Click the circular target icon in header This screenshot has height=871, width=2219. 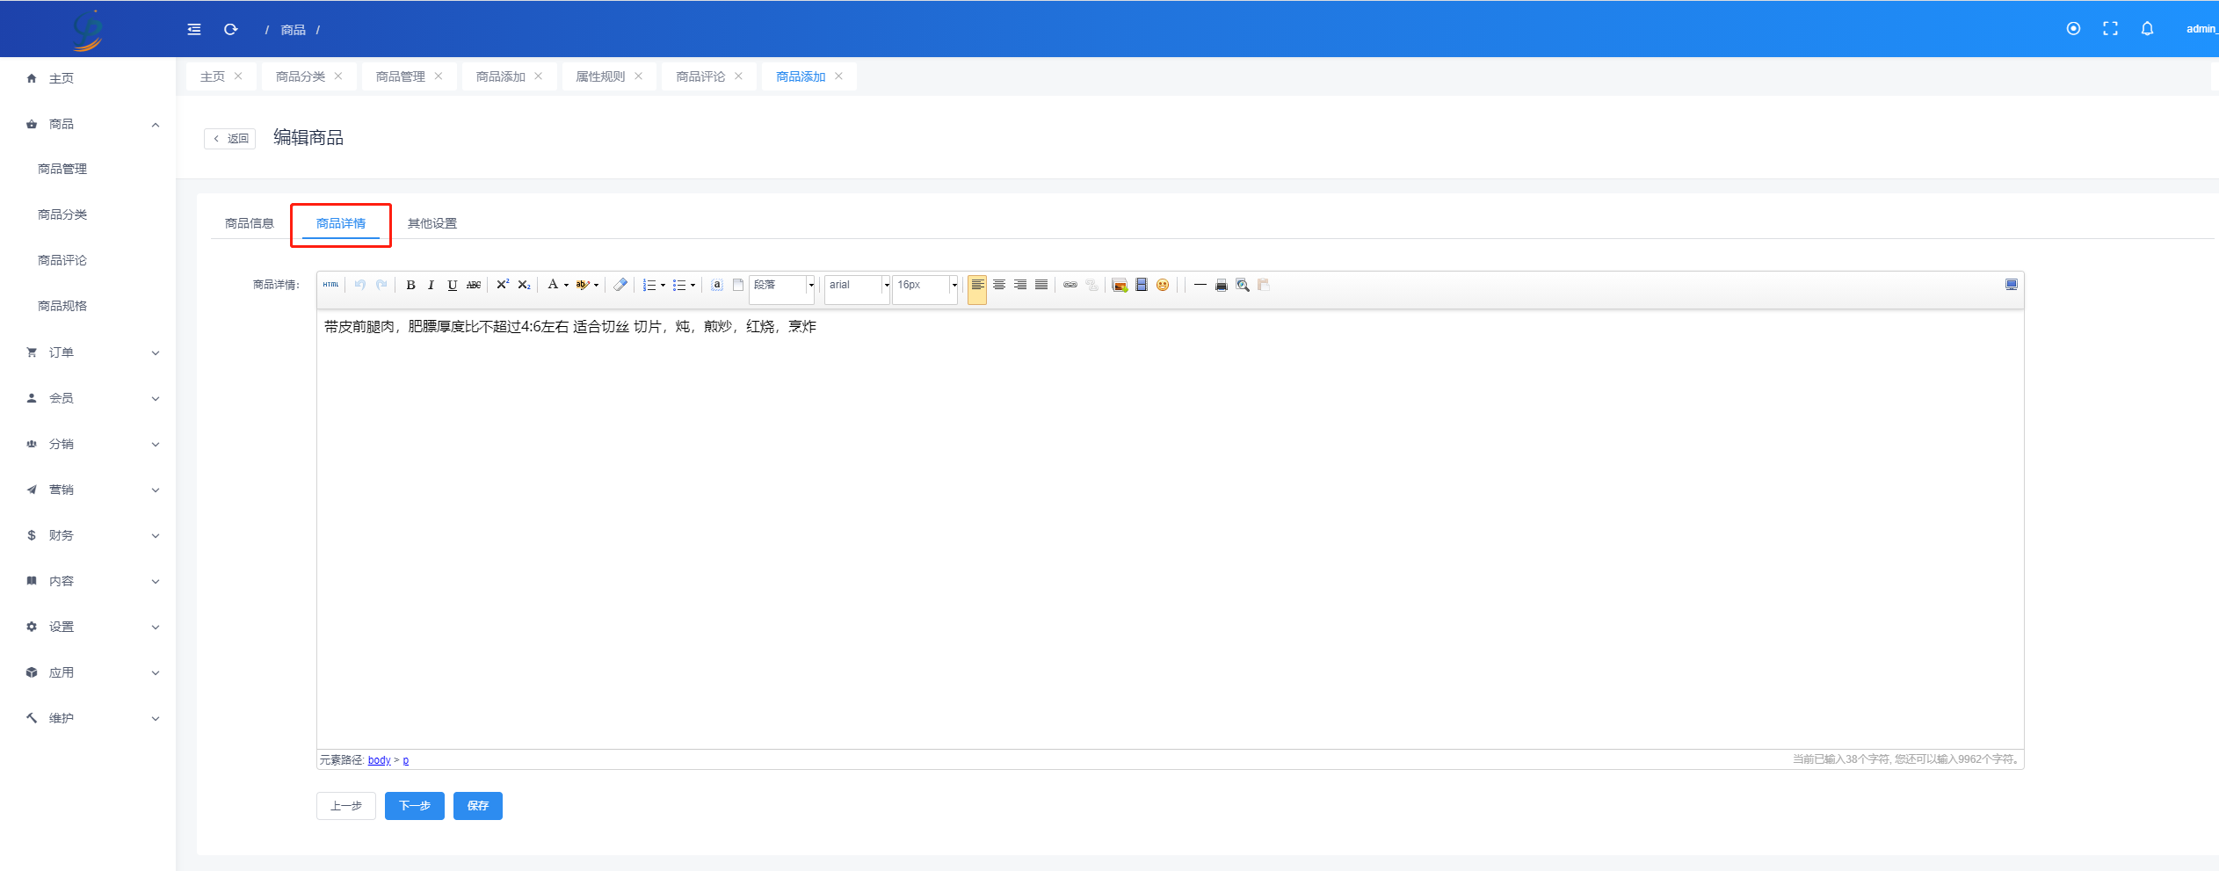2073,29
